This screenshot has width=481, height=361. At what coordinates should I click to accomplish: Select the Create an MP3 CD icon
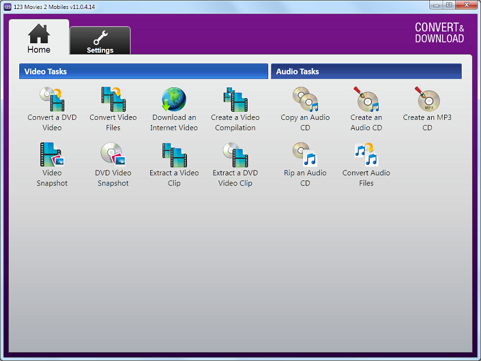(427, 100)
